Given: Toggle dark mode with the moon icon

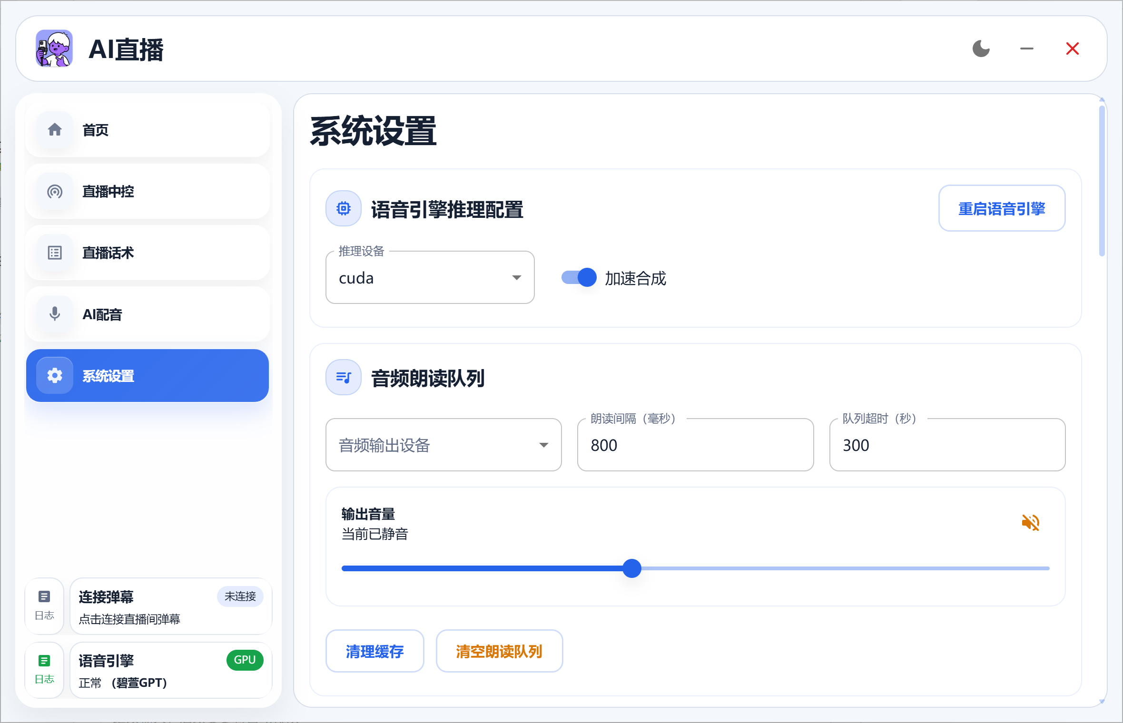Looking at the screenshot, I should tap(981, 48).
